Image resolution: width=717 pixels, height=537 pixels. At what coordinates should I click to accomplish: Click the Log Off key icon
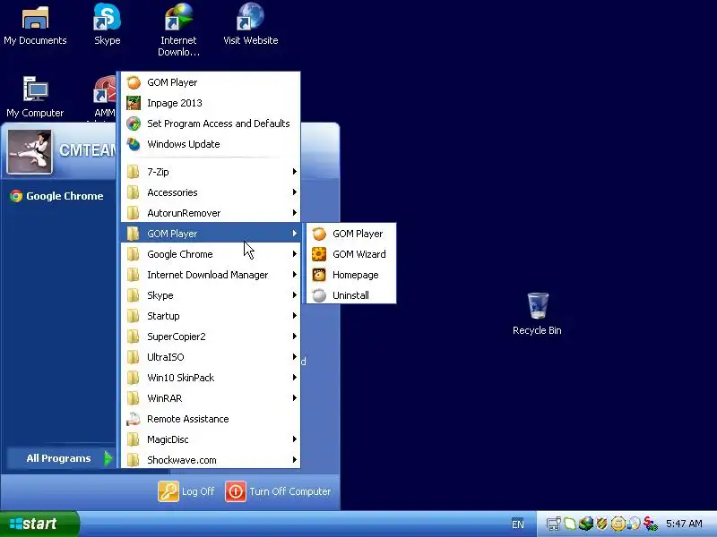pos(168,491)
